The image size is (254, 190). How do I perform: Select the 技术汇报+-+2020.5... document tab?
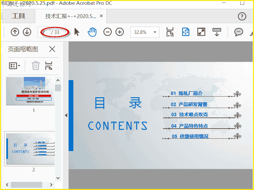(x=70, y=16)
